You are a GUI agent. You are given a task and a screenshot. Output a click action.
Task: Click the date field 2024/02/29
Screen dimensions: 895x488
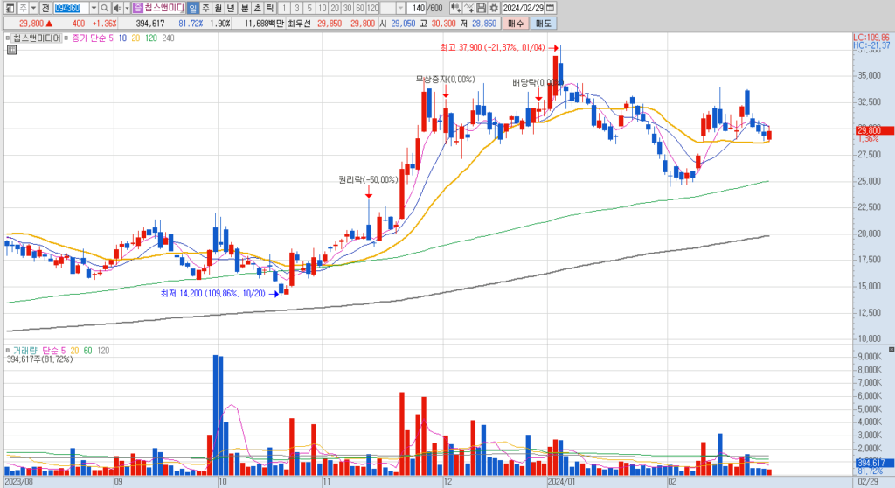(523, 8)
